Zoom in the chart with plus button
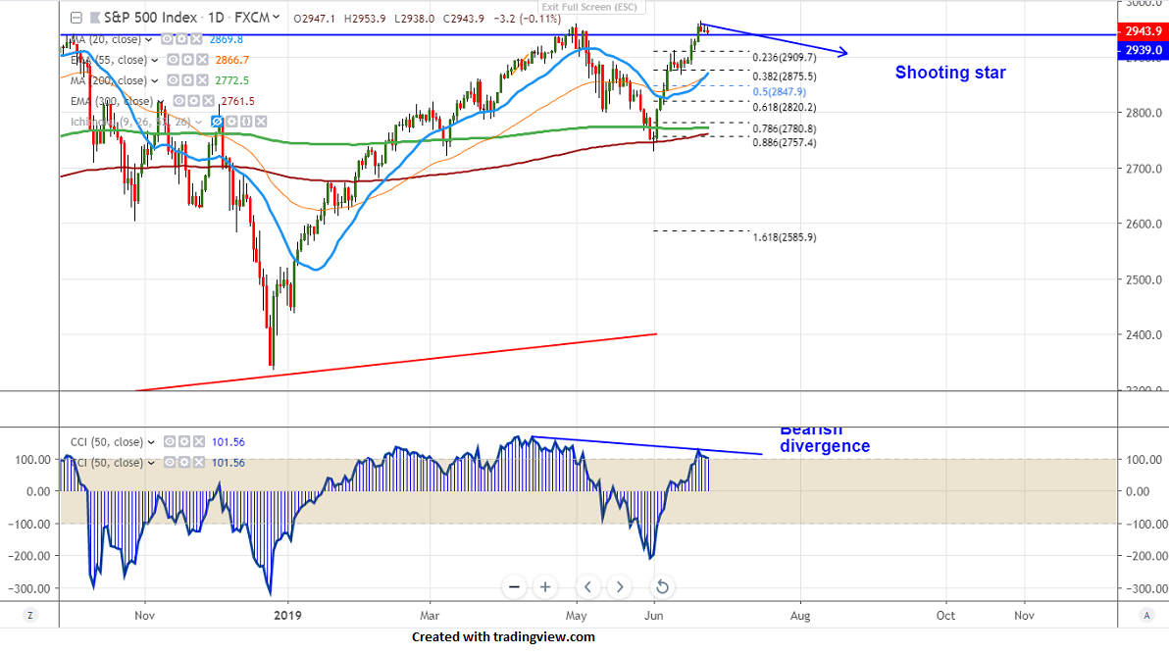The height and width of the screenshot is (655, 1169). coord(545,587)
